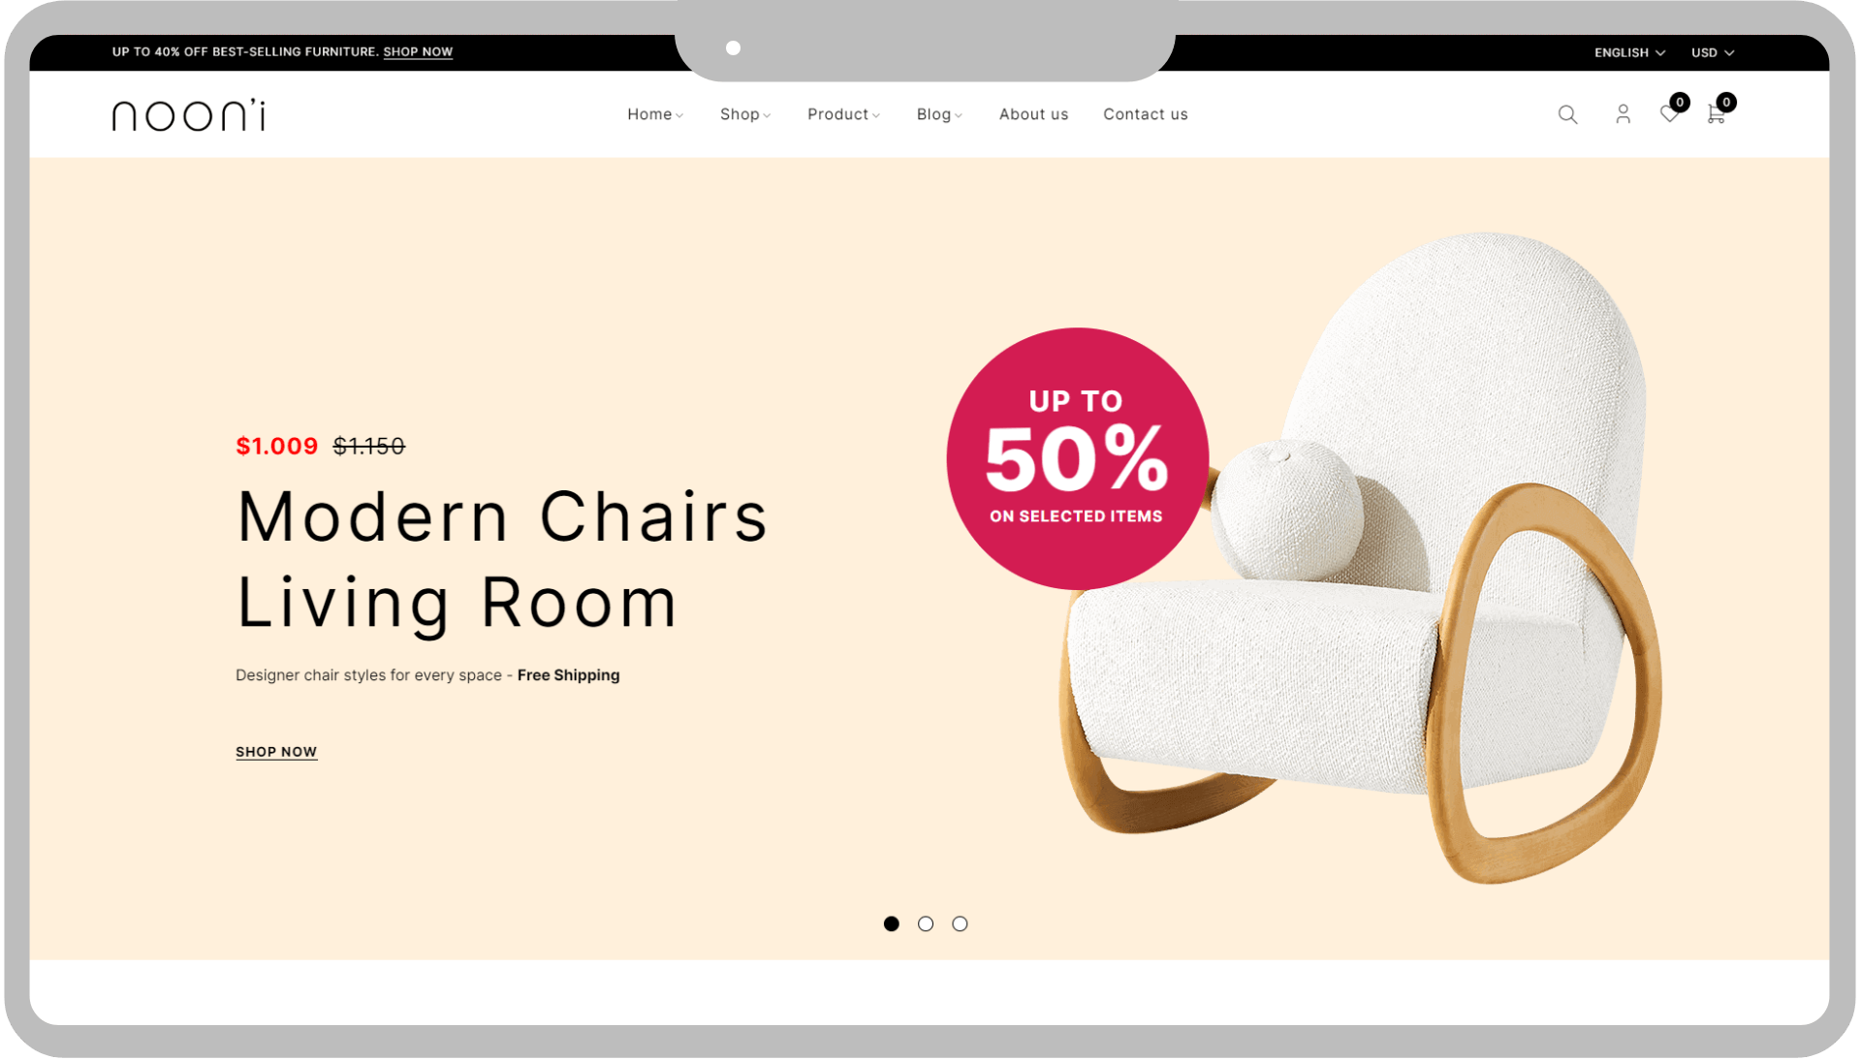
Task: Expand the ENGLISH language dropdown
Action: (1629, 52)
